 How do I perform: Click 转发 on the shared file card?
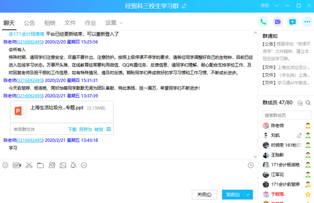pos(99,129)
